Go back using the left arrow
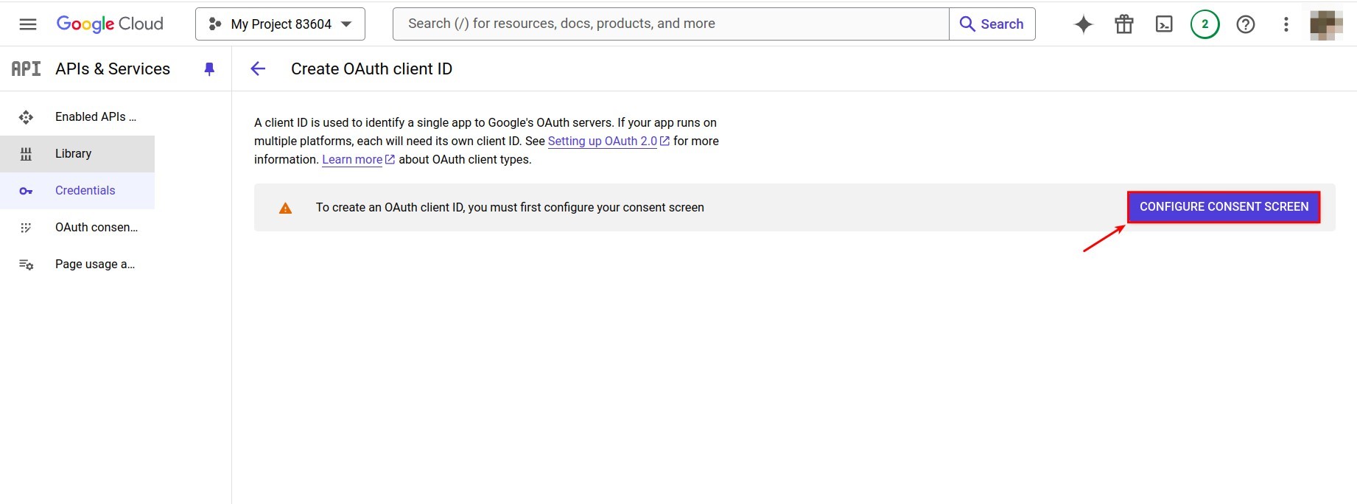Screen dimensions: 1357x504 [x=258, y=69]
